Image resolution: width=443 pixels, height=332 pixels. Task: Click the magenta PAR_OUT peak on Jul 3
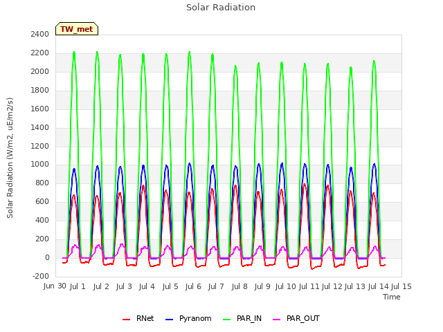122,244
